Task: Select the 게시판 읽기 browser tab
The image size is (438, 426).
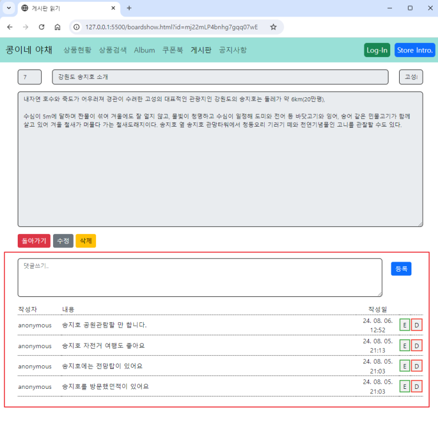Action: coord(68,8)
